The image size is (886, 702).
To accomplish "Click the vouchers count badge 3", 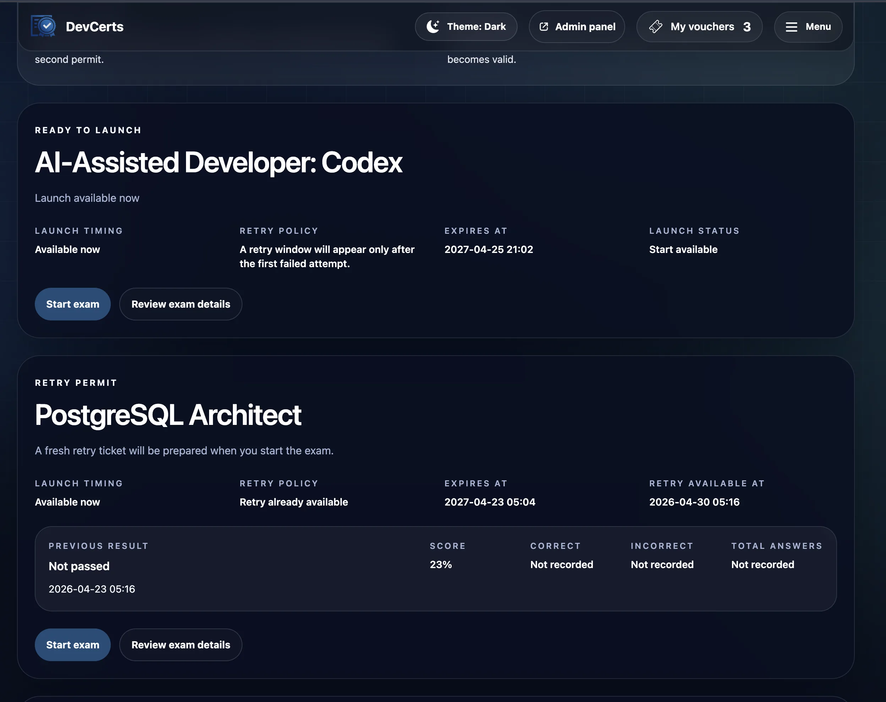I will (x=747, y=27).
